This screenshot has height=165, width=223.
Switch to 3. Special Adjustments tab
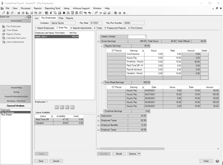click(81, 28)
